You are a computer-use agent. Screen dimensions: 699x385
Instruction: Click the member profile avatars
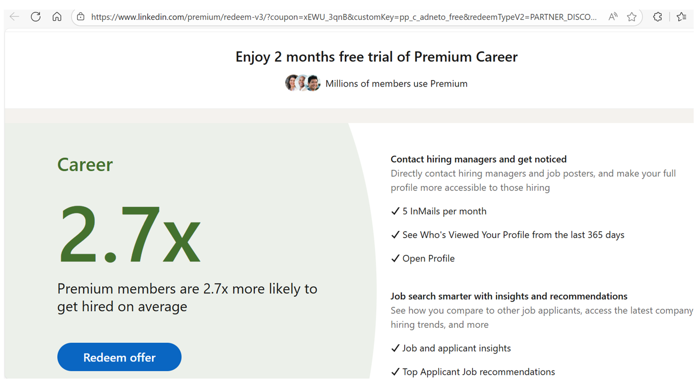pyautogui.click(x=302, y=83)
